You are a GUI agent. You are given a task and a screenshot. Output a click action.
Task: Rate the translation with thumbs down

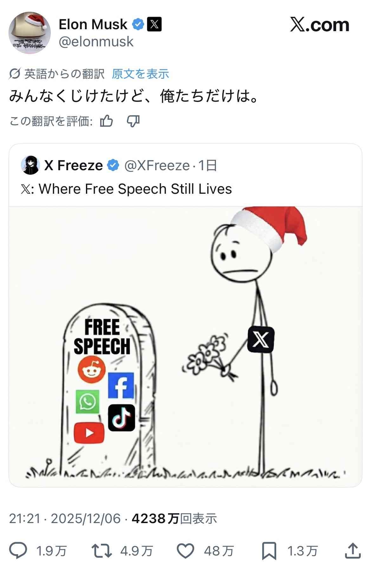pos(133,121)
